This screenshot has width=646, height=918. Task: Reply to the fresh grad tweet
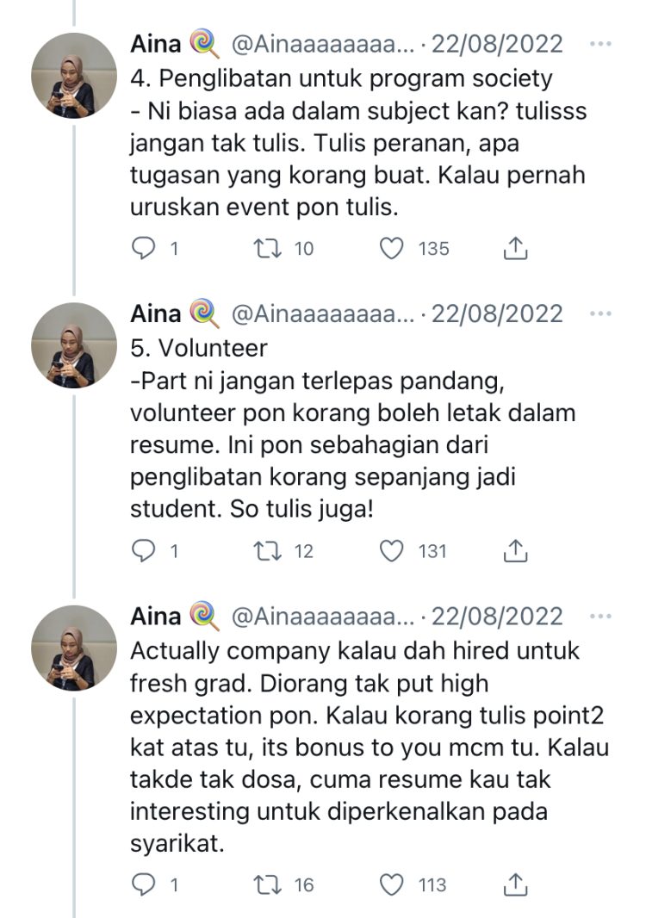click(x=142, y=884)
